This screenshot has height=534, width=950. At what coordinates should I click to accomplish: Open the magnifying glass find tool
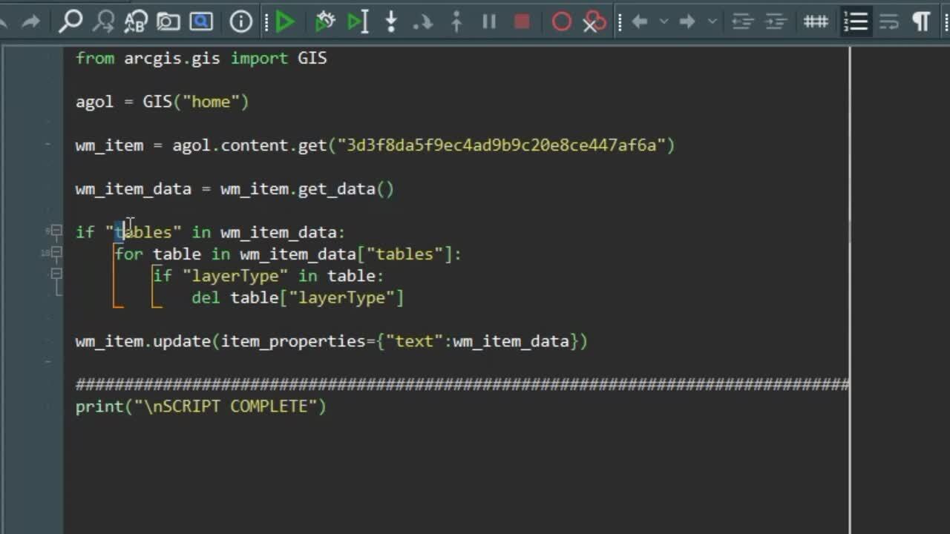[71, 22]
